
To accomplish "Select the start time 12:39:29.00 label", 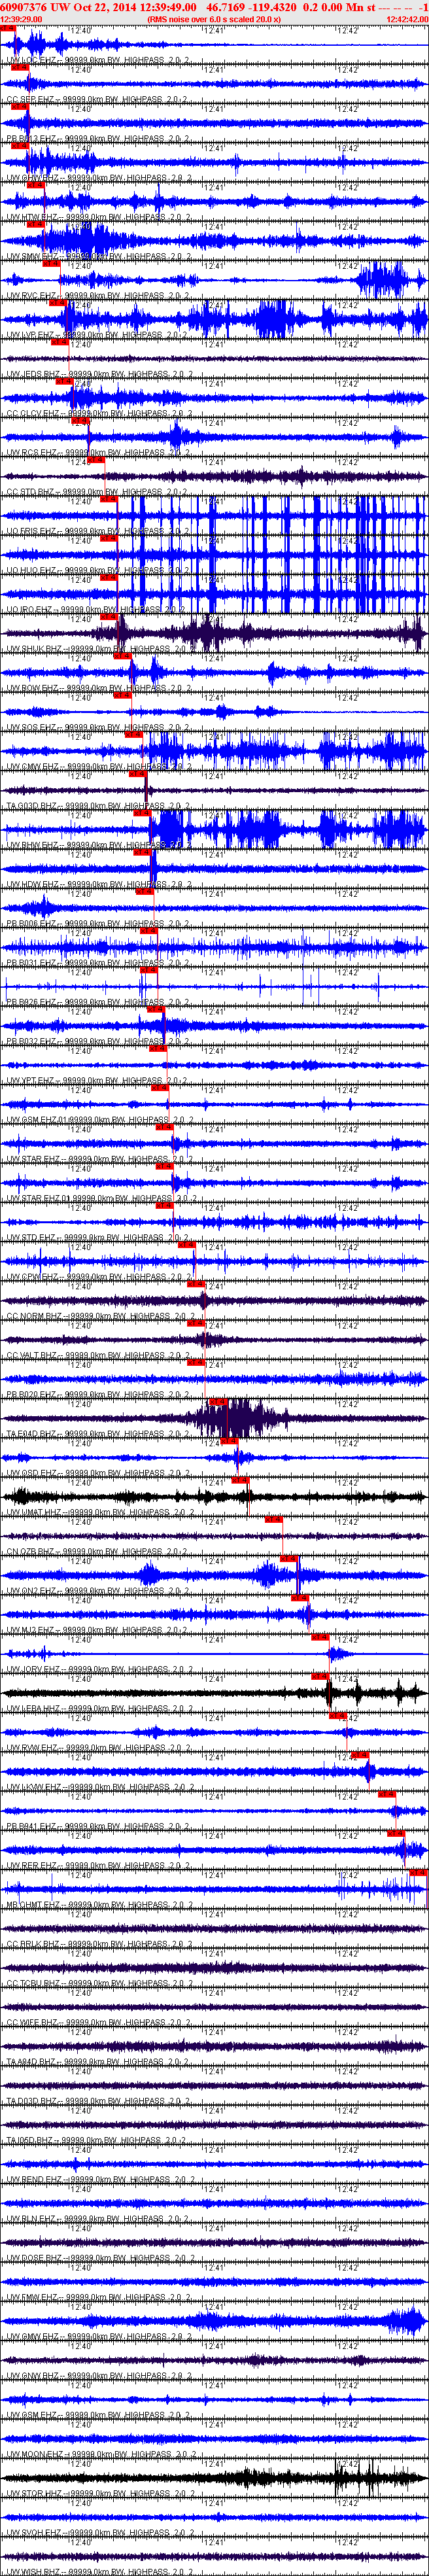I will [21, 19].
